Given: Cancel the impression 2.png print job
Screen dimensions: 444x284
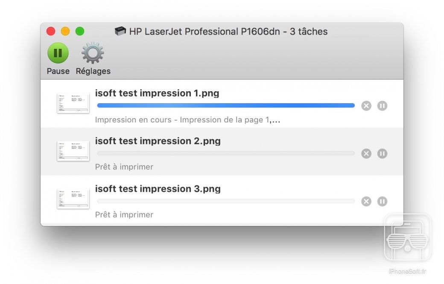Looking at the screenshot, I should [366, 154].
